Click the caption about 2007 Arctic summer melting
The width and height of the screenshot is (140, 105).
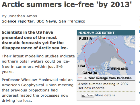103,86
